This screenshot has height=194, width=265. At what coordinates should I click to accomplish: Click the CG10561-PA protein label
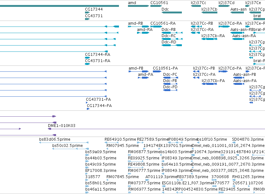pos(165,68)
